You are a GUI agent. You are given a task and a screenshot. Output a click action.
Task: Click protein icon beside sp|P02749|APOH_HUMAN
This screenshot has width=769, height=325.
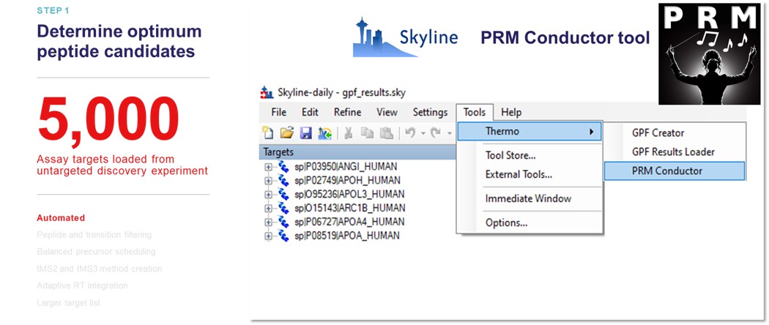click(x=283, y=180)
